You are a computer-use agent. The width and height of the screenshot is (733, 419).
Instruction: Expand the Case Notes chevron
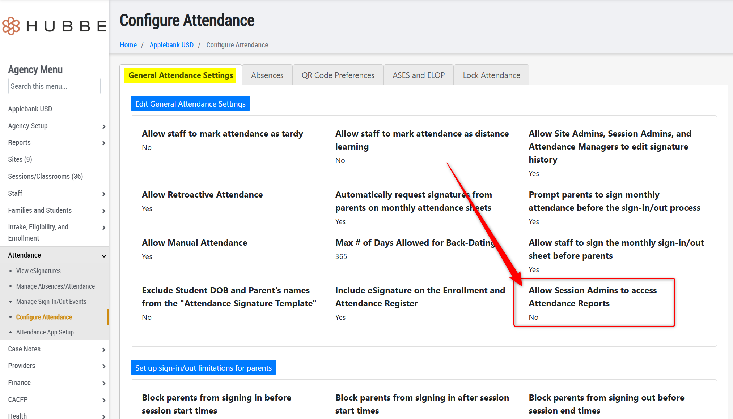coord(103,350)
